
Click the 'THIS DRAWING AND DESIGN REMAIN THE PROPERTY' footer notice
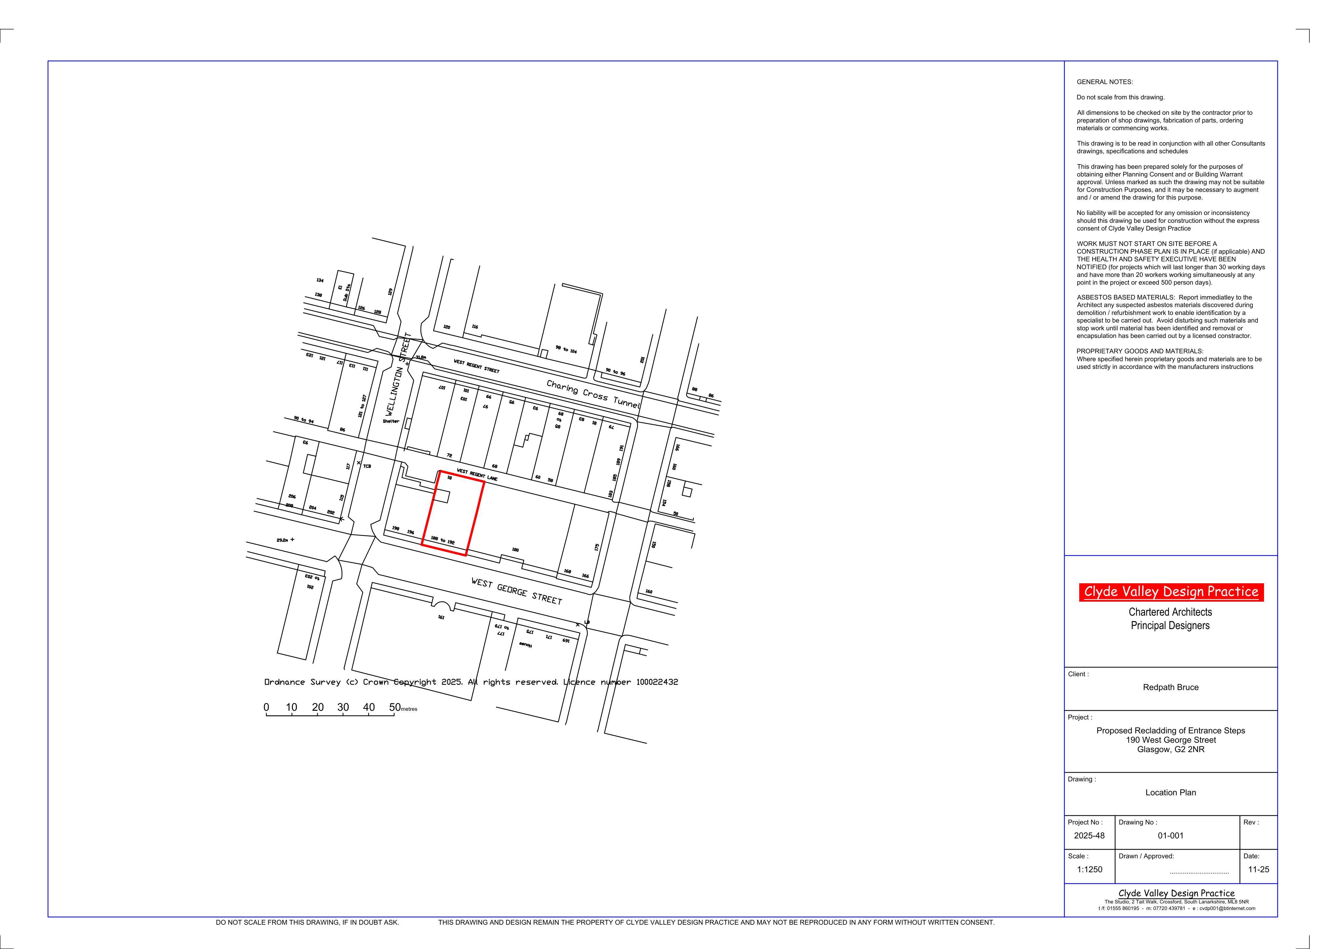(716, 923)
